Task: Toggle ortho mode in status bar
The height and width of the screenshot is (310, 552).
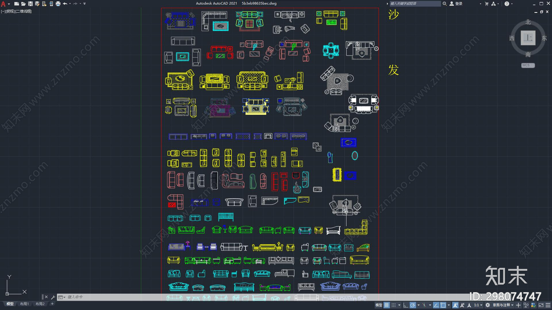Action: pyautogui.click(x=406, y=305)
